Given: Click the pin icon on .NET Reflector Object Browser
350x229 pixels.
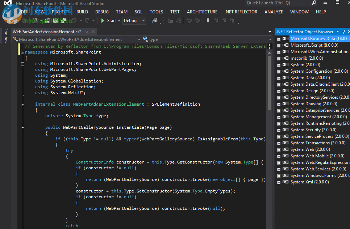Looking at the screenshot, I should click(x=343, y=31).
